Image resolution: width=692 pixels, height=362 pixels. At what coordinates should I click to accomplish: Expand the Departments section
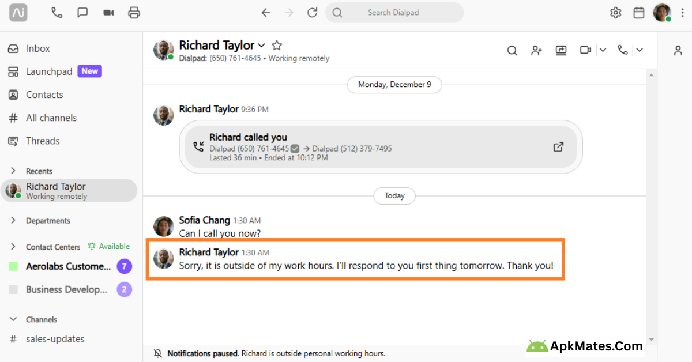point(14,220)
